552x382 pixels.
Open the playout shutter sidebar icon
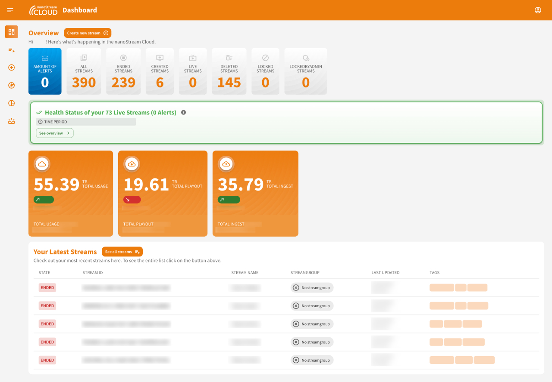[12, 85]
